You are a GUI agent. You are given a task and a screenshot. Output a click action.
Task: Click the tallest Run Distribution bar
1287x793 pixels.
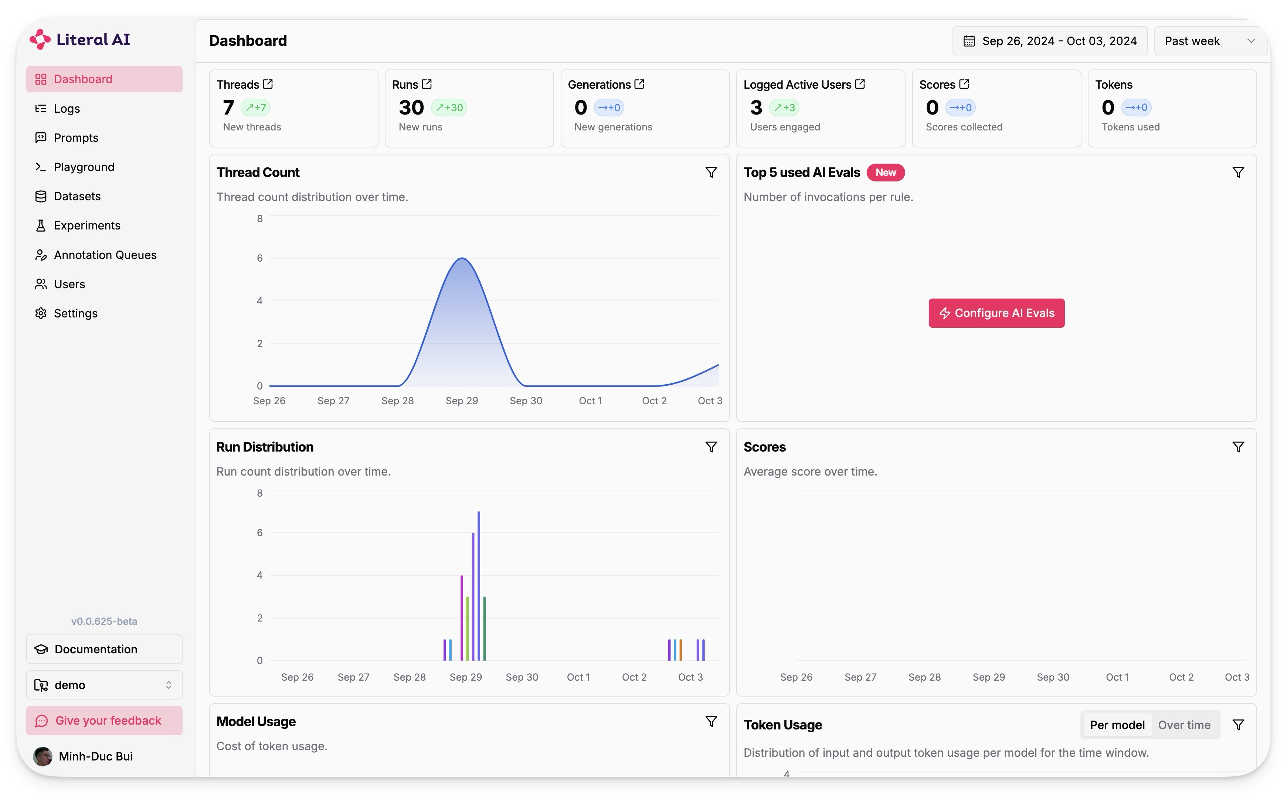pos(479,586)
